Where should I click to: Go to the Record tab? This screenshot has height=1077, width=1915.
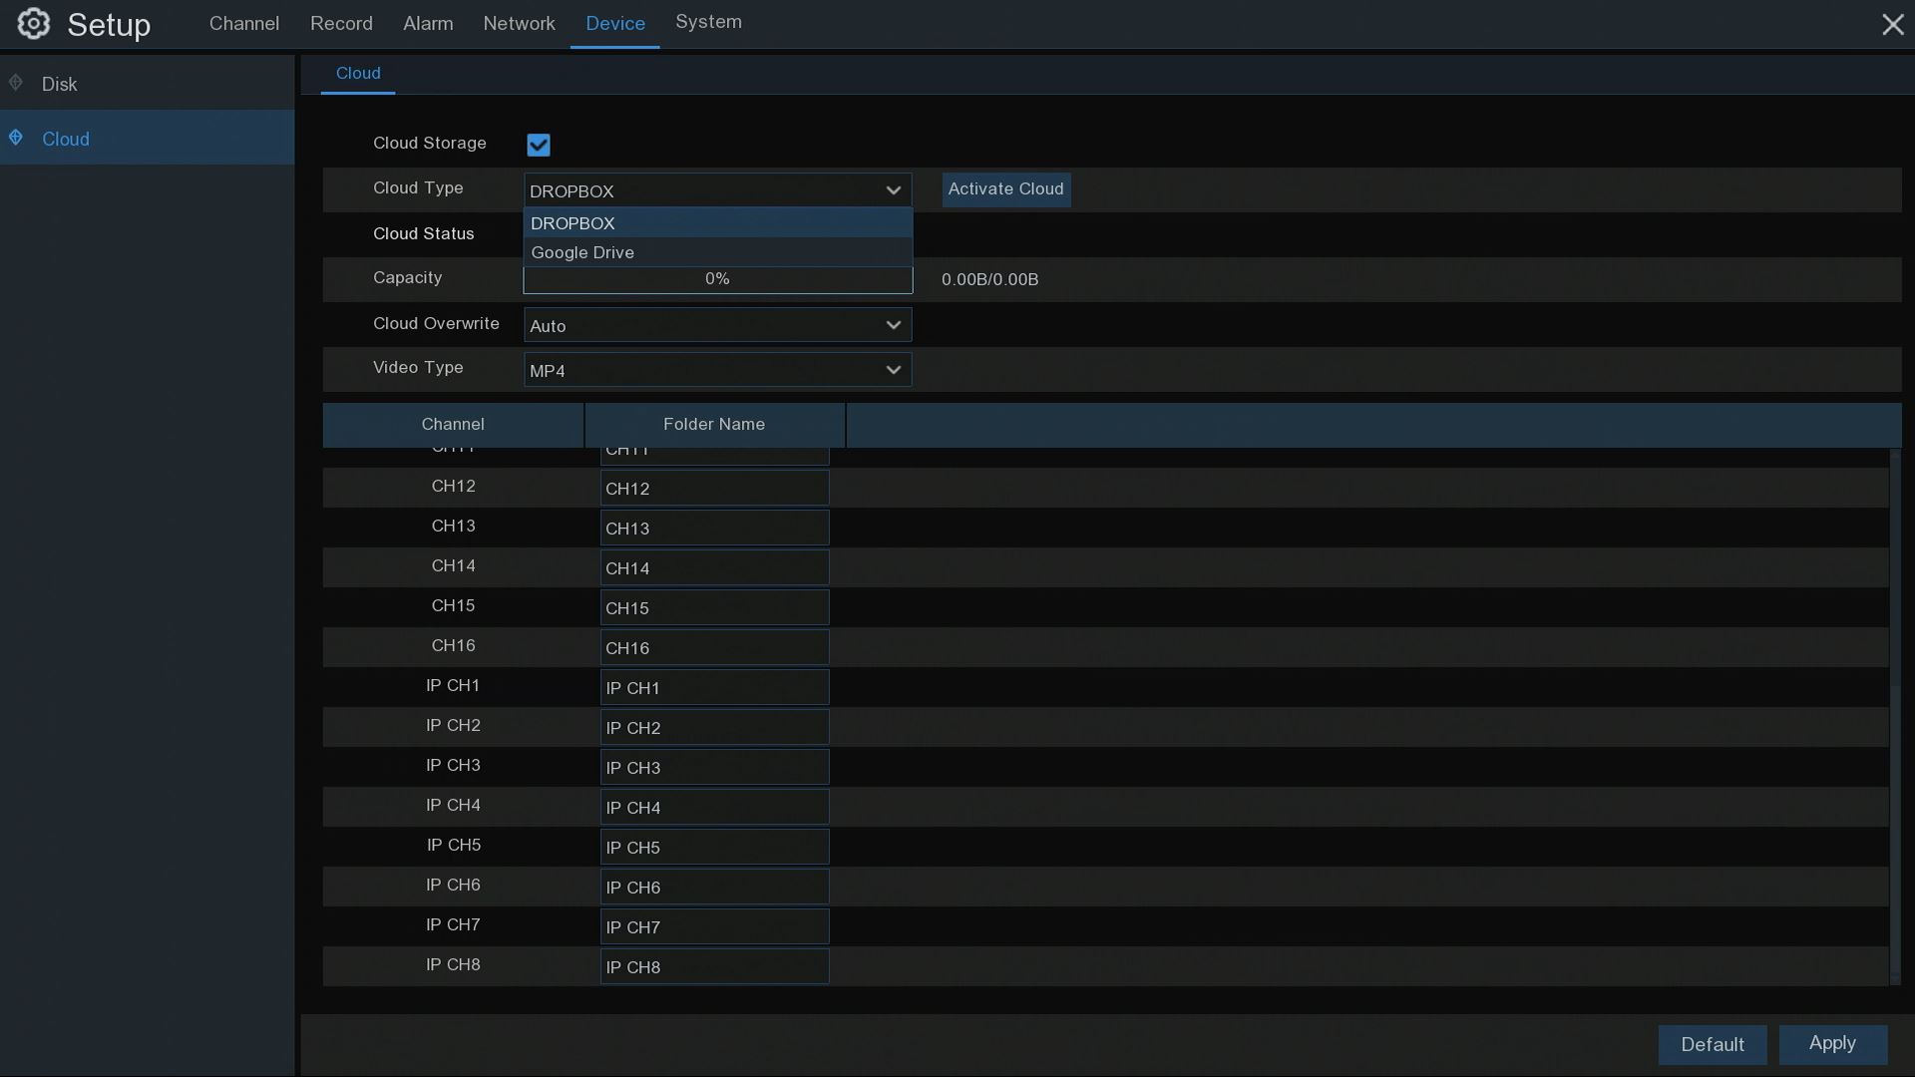341,23
